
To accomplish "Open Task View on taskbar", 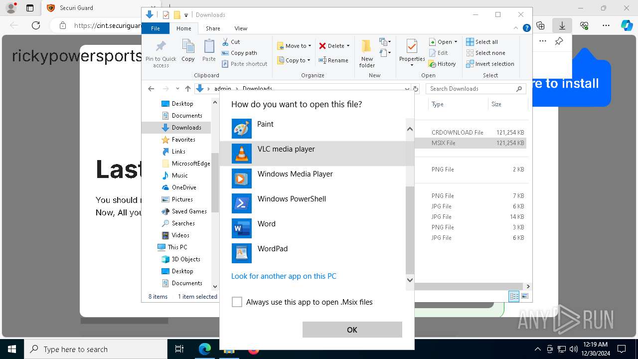I will click(179, 349).
